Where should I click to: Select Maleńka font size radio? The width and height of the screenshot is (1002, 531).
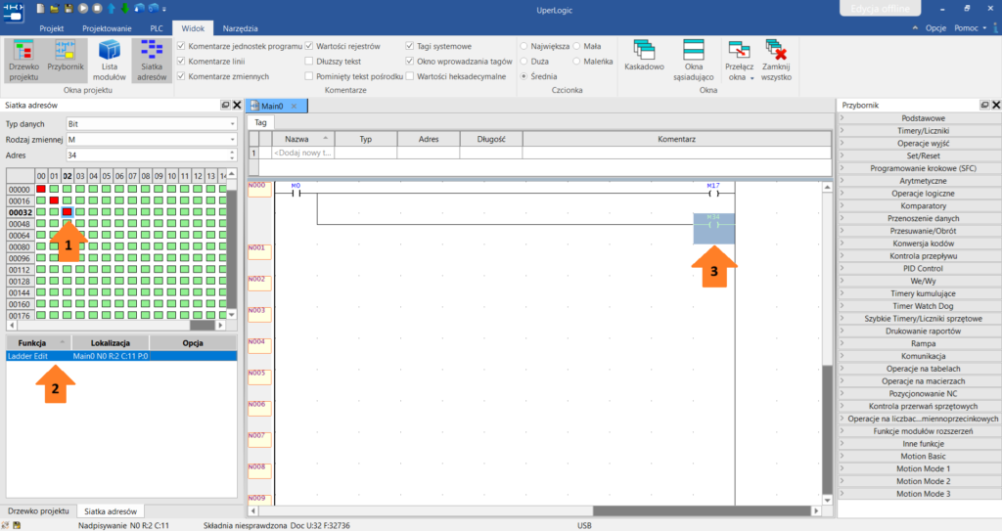[x=576, y=62]
